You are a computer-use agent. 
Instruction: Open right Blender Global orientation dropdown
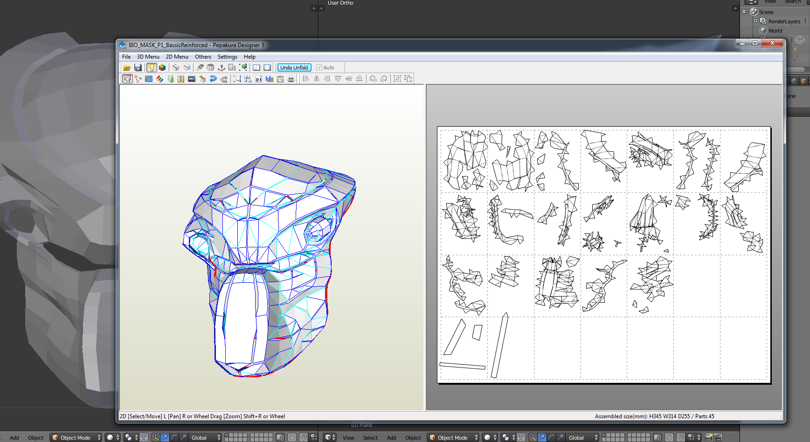coord(582,437)
